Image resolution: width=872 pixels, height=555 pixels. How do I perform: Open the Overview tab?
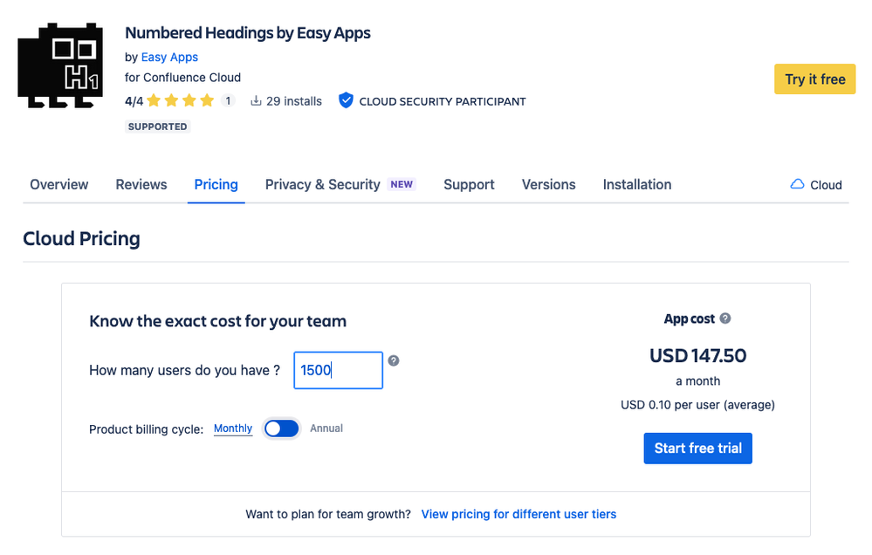click(x=59, y=184)
